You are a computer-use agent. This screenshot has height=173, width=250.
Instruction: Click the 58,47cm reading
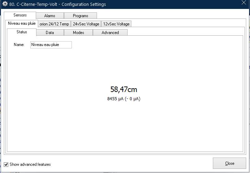pyautogui.click(x=124, y=89)
